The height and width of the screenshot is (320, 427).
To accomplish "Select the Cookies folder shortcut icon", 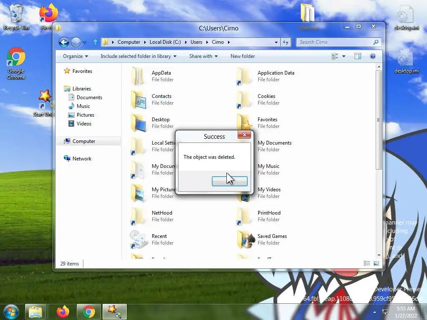I will pos(244,100).
